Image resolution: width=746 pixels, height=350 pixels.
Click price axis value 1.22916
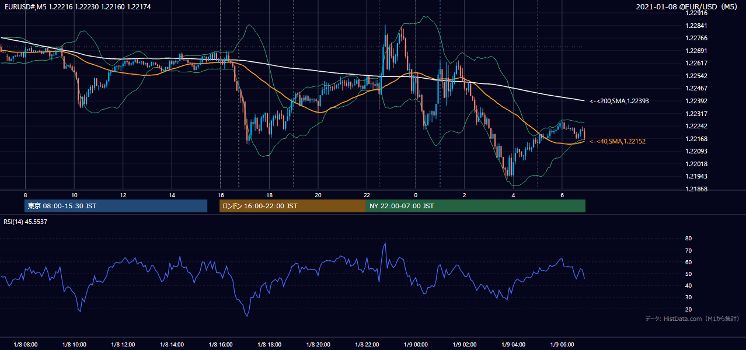[x=696, y=13]
